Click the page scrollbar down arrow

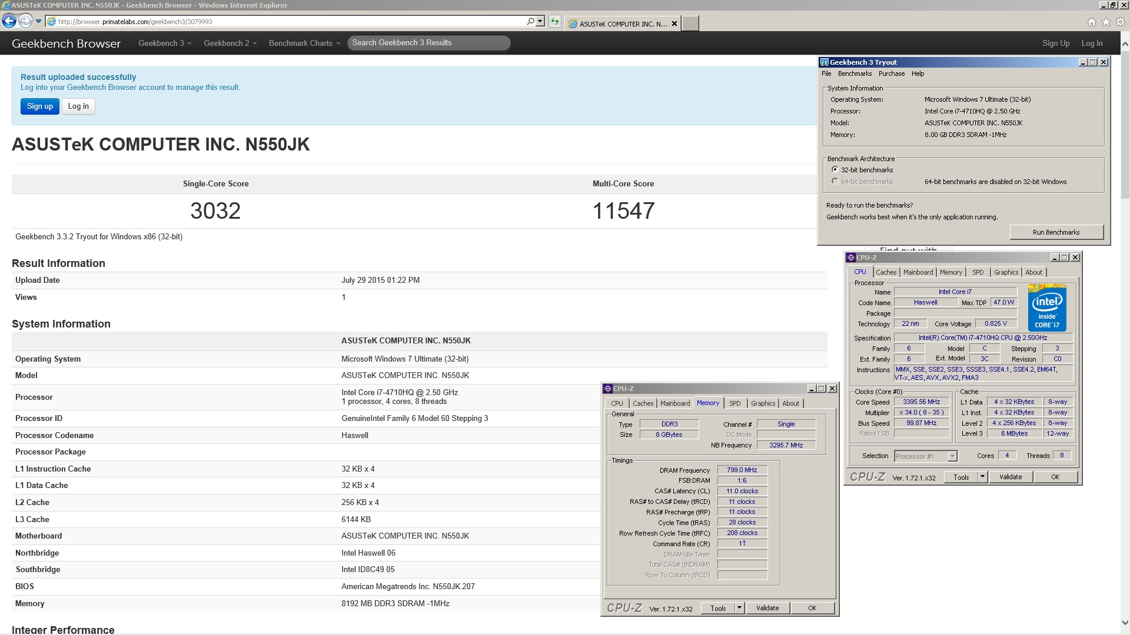pos(1125,623)
